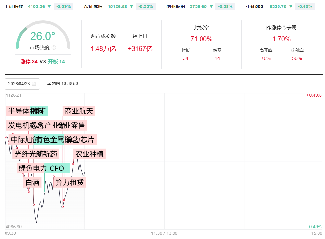This screenshot has width=325, height=239.
Task: Click the 26.0° market heat gauge
Action: click(x=43, y=36)
